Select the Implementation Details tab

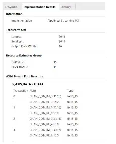39,7
